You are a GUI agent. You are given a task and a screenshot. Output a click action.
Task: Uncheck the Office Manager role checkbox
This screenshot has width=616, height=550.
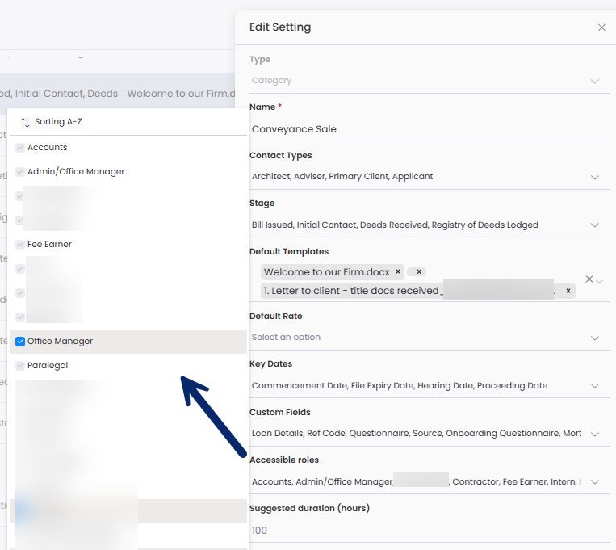[x=20, y=342]
